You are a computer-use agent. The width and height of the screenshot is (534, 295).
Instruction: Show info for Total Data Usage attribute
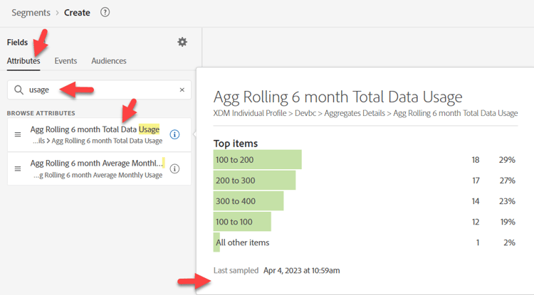point(174,134)
